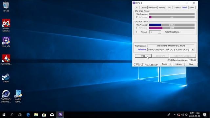Switch to the SPD tab

169,8
